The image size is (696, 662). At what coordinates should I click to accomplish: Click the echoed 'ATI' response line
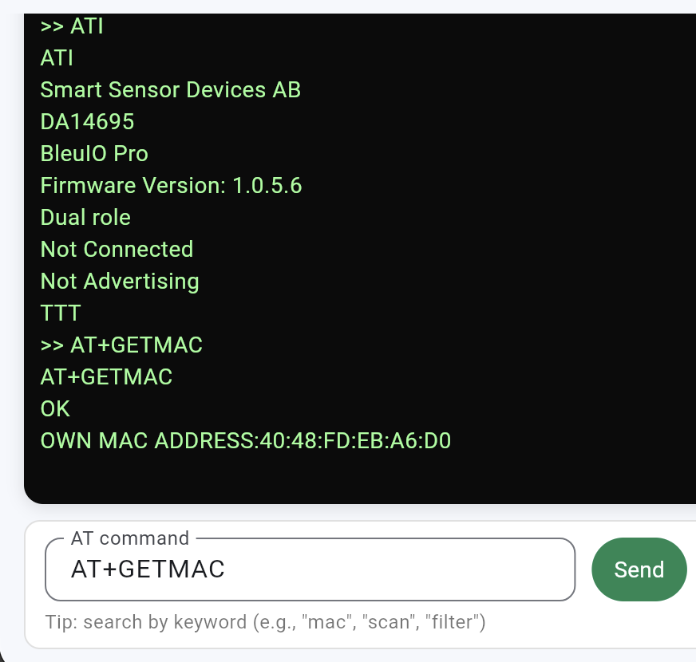[x=57, y=58]
